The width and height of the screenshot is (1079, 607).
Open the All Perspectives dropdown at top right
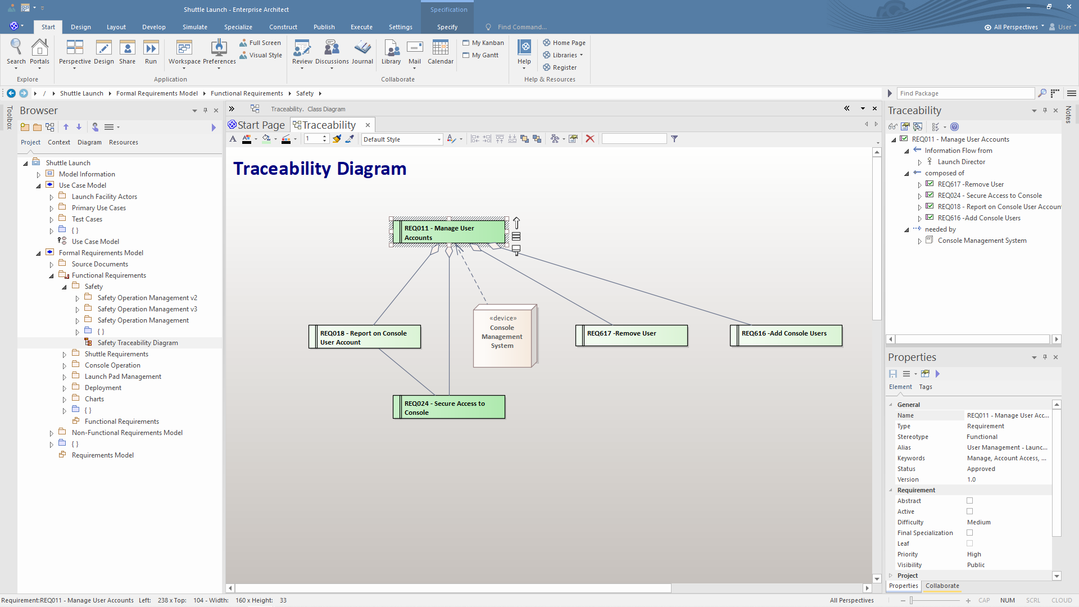click(x=1014, y=27)
